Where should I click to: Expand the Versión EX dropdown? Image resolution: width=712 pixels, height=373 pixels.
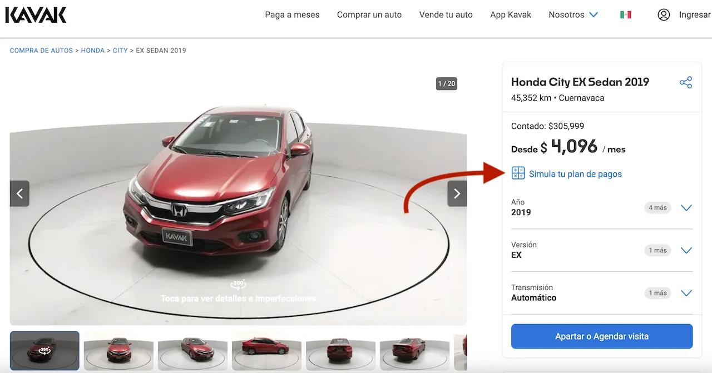pyautogui.click(x=686, y=250)
